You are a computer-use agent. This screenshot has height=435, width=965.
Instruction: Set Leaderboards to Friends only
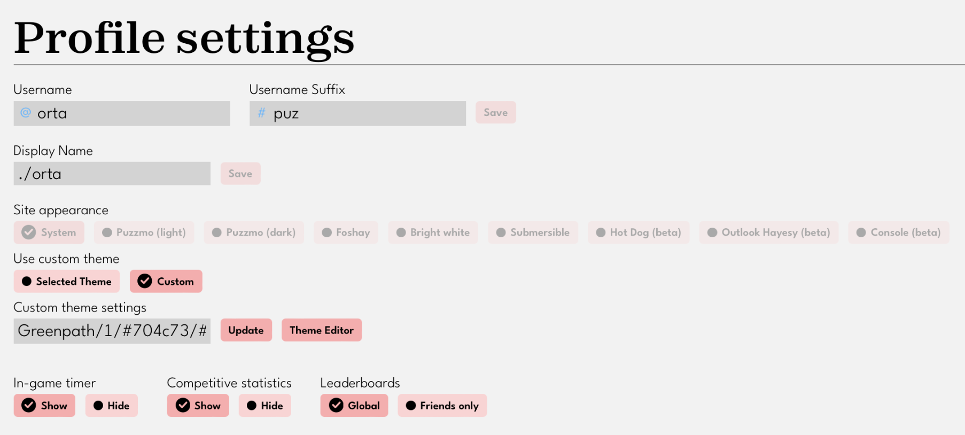tap(442, 406)
